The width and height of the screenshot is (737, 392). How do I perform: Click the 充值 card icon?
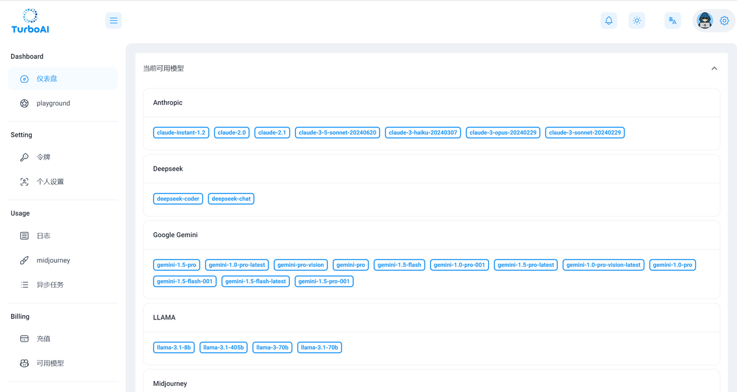pos(25,339)
